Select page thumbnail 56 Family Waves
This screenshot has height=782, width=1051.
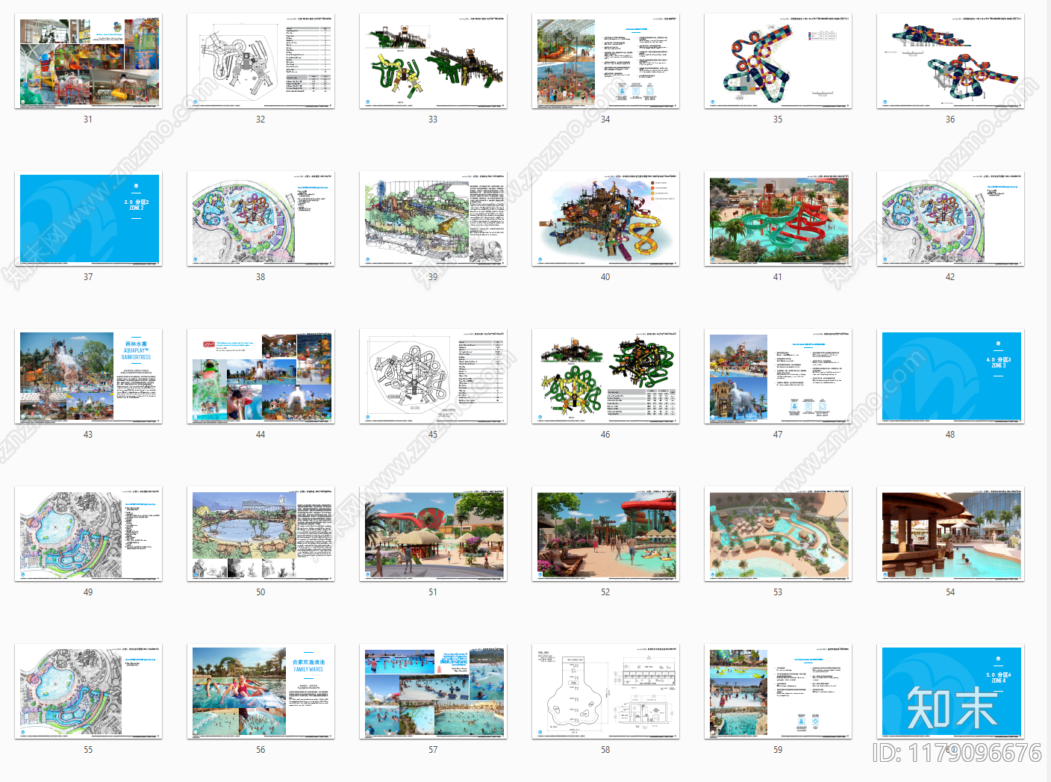[x=261, y=692]
